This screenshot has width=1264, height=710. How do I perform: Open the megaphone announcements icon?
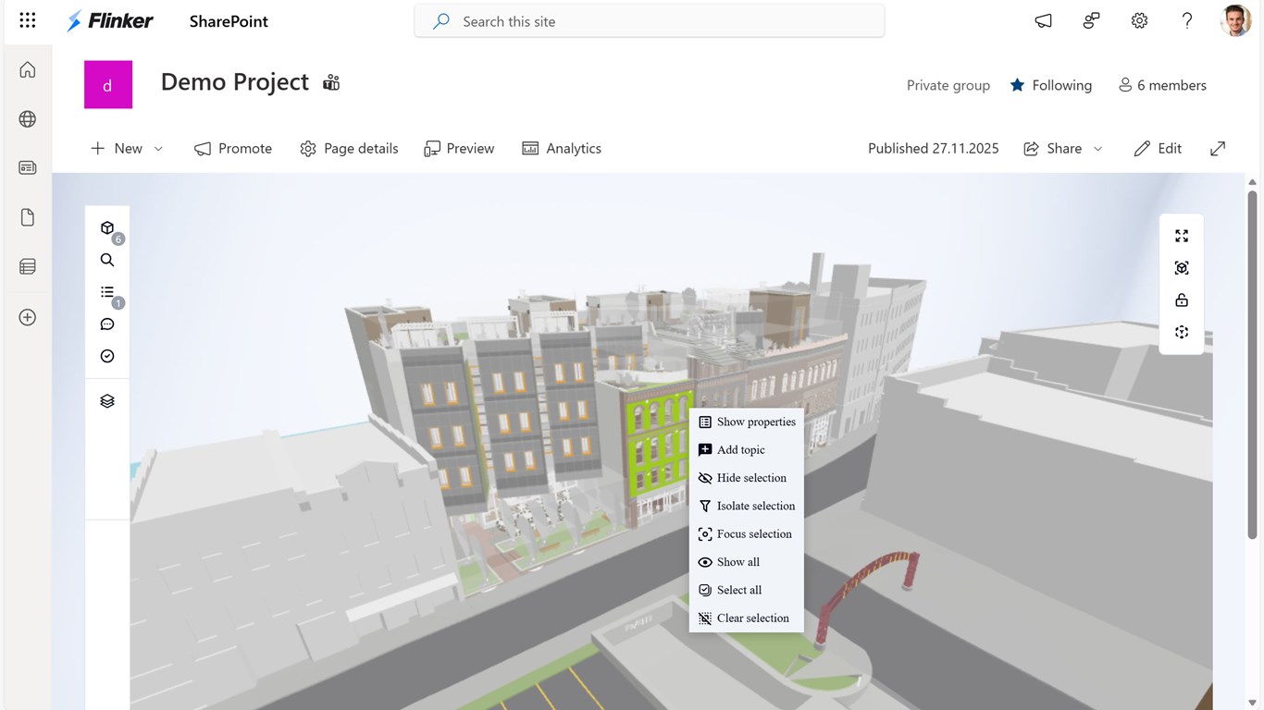tap(1044, 20)
